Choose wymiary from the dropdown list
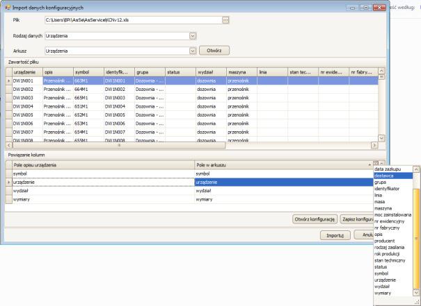421x306 pixels. click(x=393, y=293)
